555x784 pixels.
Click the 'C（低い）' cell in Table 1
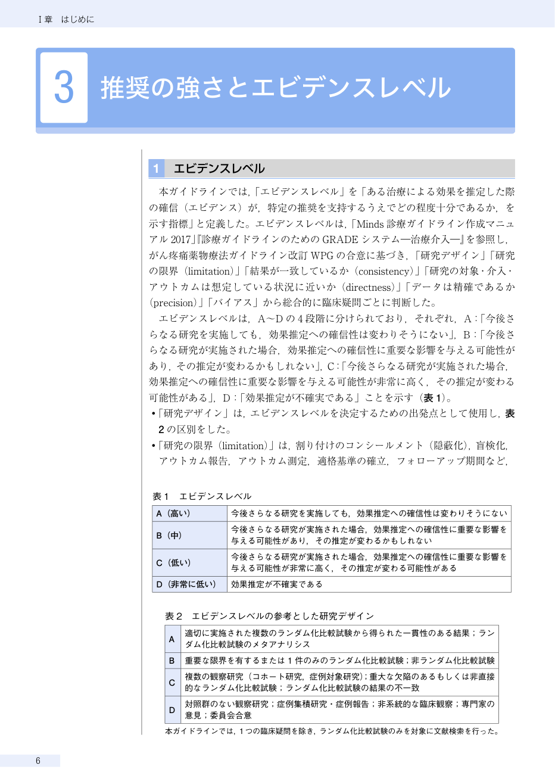click(190, 562)
